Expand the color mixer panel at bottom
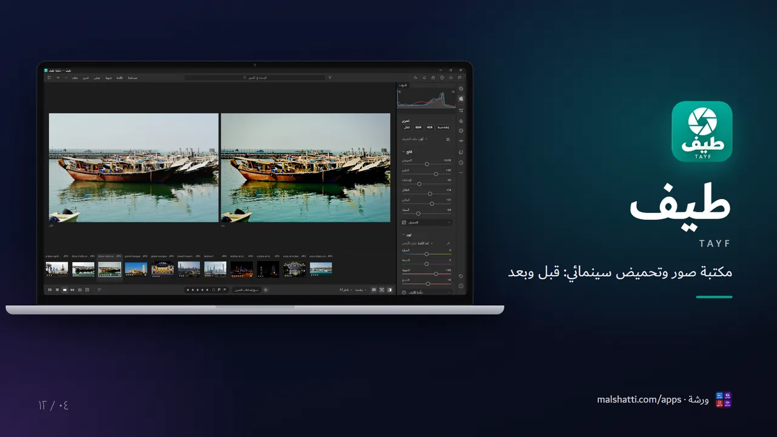 (x=427, y=293)
